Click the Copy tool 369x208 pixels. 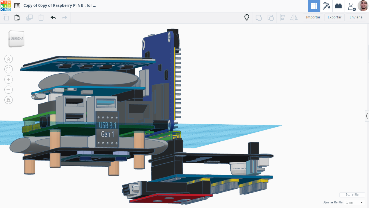[x=6, y=18]
